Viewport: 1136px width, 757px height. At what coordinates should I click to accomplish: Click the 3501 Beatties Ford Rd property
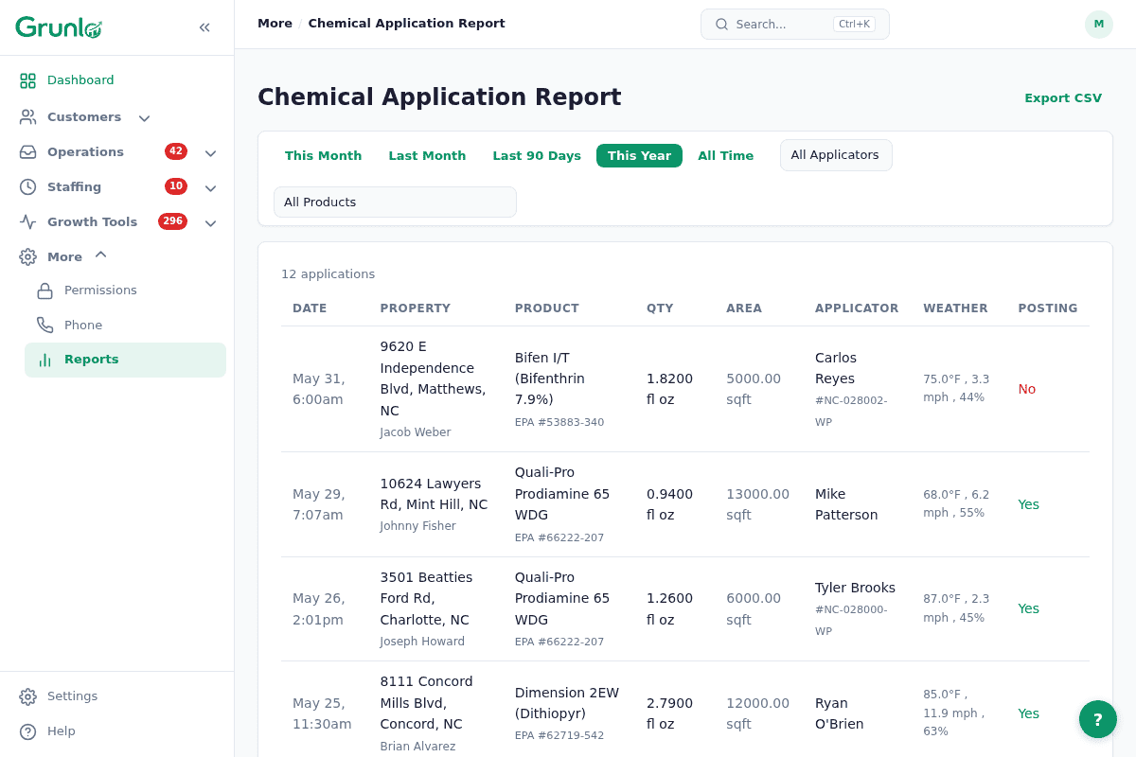[426, 599]
